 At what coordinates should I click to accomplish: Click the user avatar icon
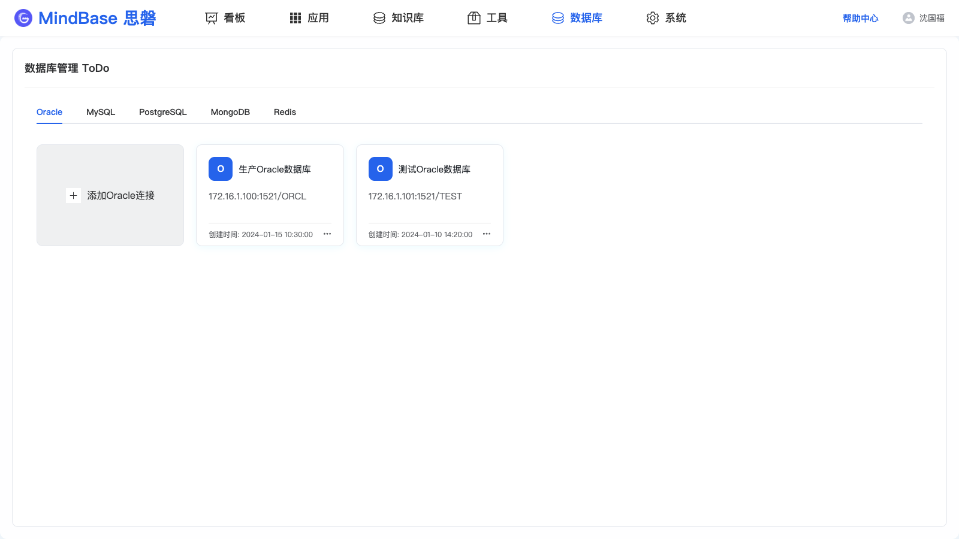[909, 18]
